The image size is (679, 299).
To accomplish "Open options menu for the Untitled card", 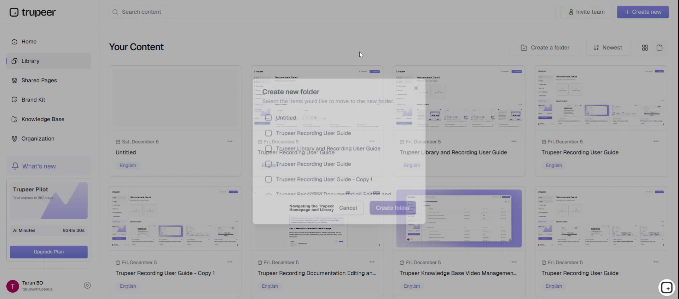I will tap(230, 141).
